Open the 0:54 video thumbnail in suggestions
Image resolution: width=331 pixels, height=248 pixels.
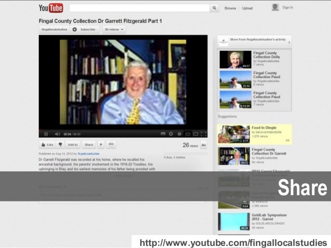[234, 200]
